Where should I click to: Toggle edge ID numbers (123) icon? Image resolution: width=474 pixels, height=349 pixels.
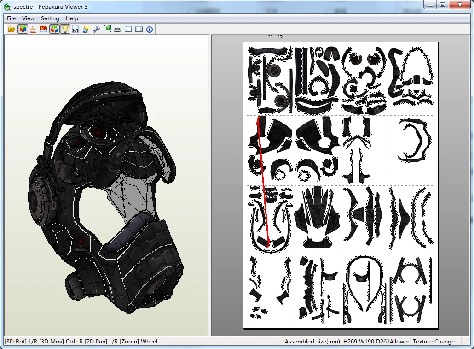(44, 30)
